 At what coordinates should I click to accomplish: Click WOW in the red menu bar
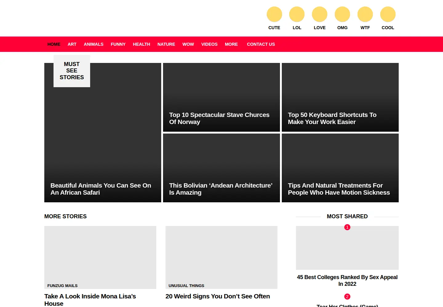pos(188,44)
